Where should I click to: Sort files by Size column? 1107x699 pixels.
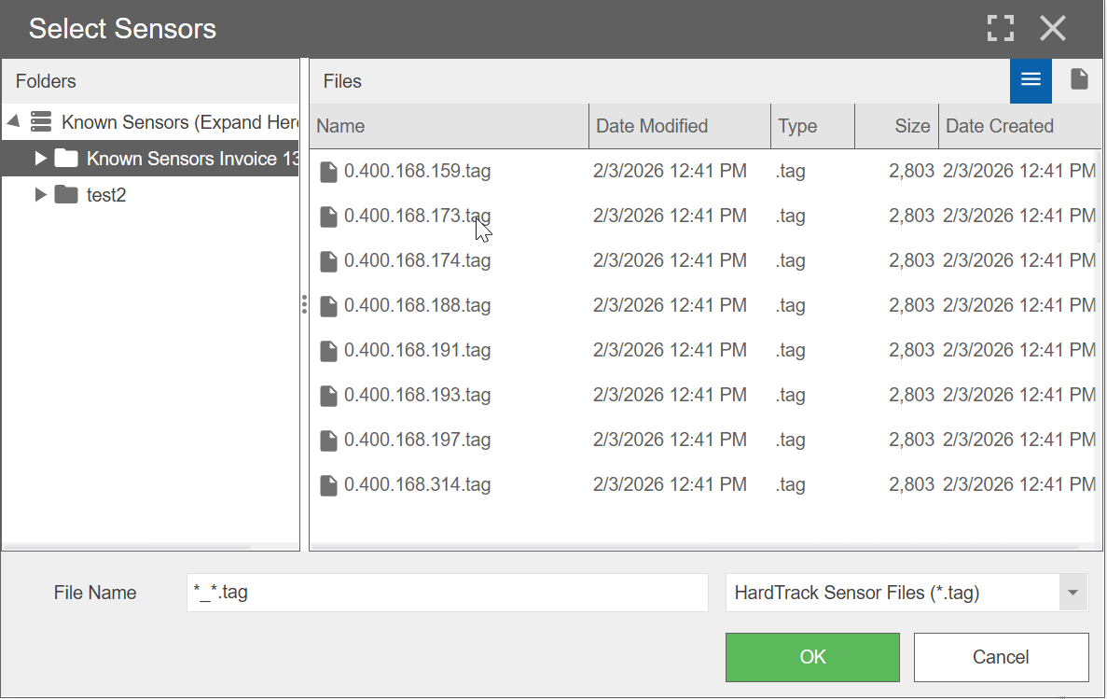[896, 126]
